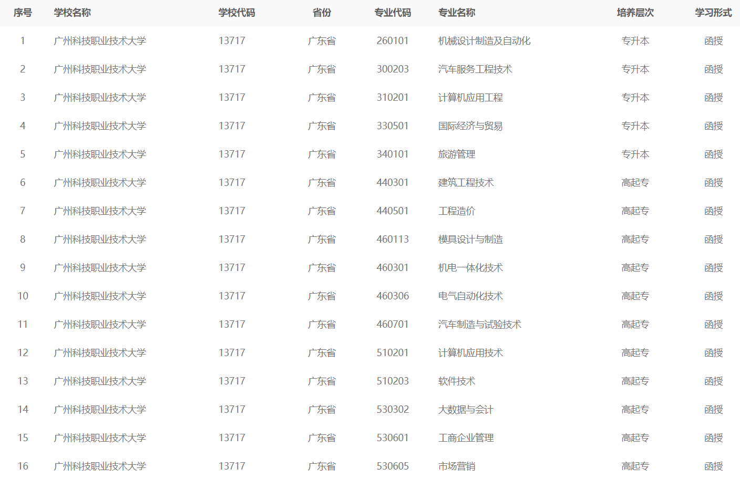Screen dimensions: 740x479
Task: Click major code 510203
Action: coord(393,381)
